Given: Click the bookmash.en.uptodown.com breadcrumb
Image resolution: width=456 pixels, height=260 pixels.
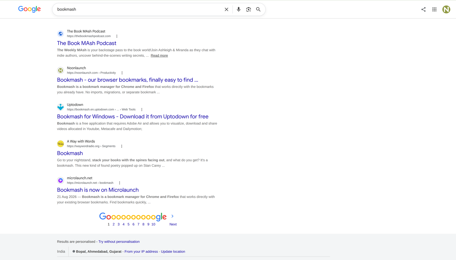Looking at the screenshot, I should pyautogui.click(x=101, y=110).
